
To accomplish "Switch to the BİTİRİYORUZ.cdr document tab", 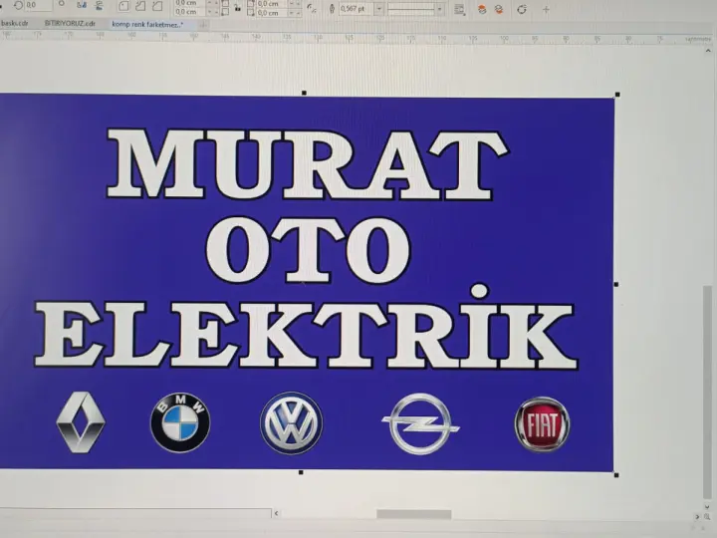I will coord(70,23).
